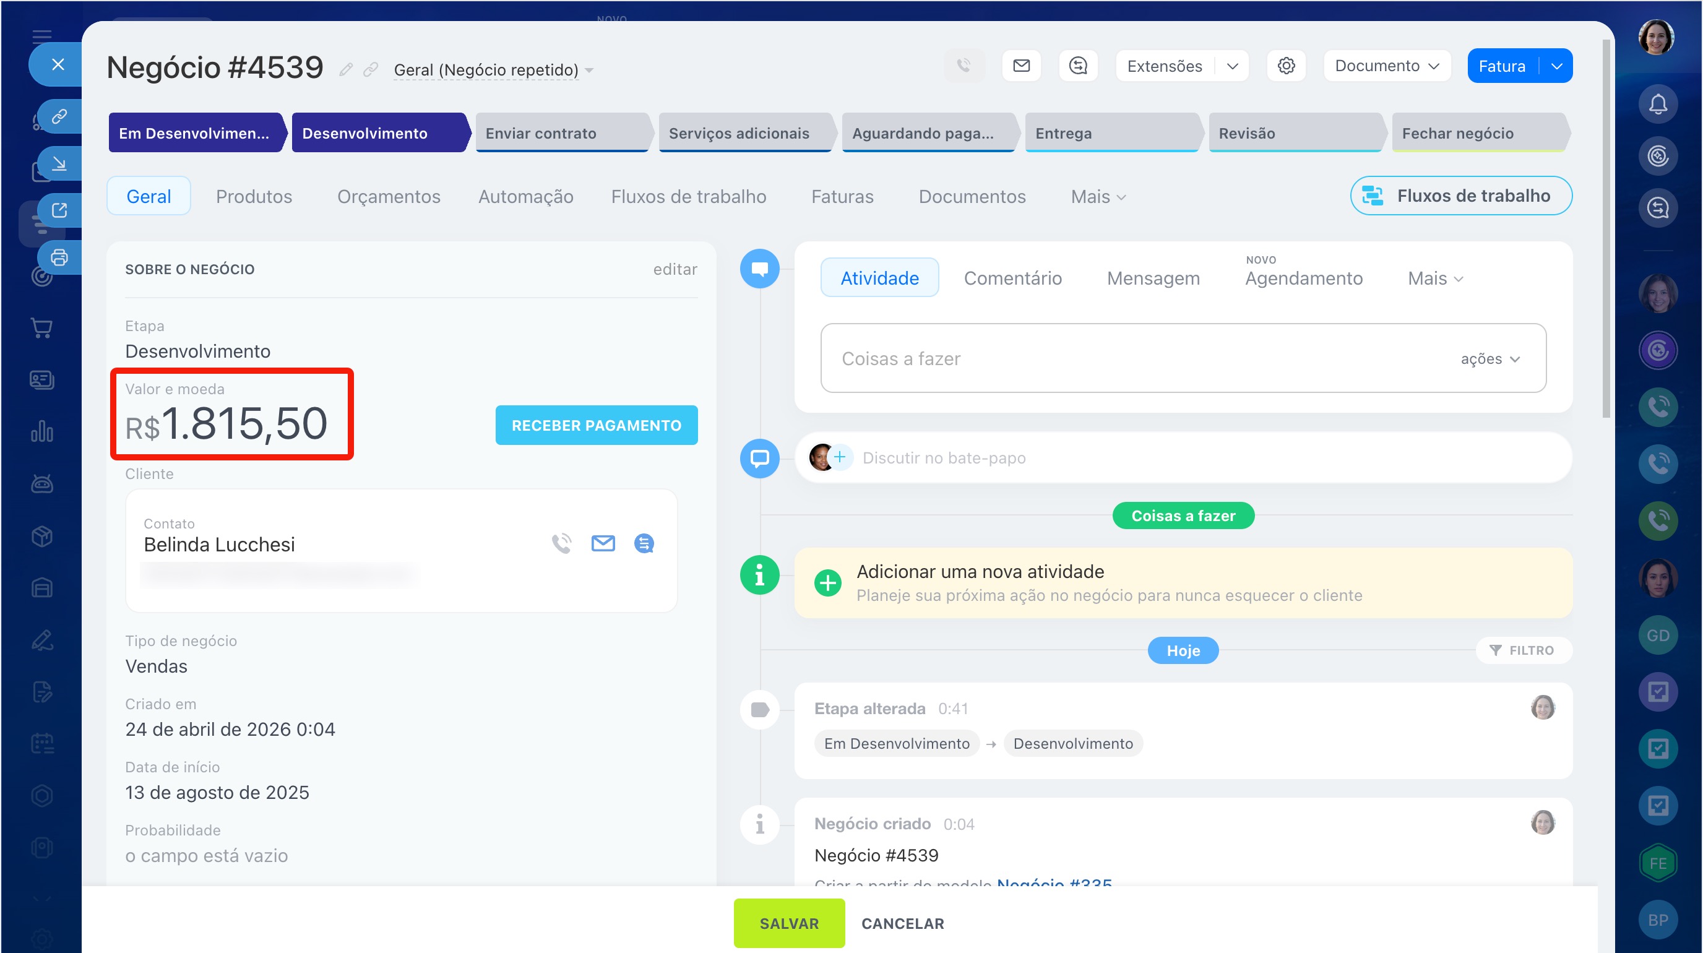Expand the Extensões dropdown arrow
Image resolution: width=1703 pixels, height=953 pixels.
[x=1231, y=66]
